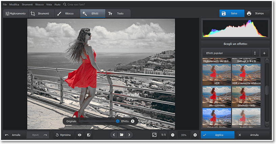Click the Stampa print button
276x144 pixels.
(257, 13)
